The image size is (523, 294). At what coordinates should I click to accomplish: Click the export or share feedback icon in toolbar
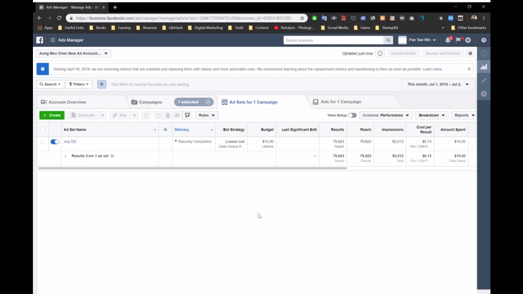[187, 115]
